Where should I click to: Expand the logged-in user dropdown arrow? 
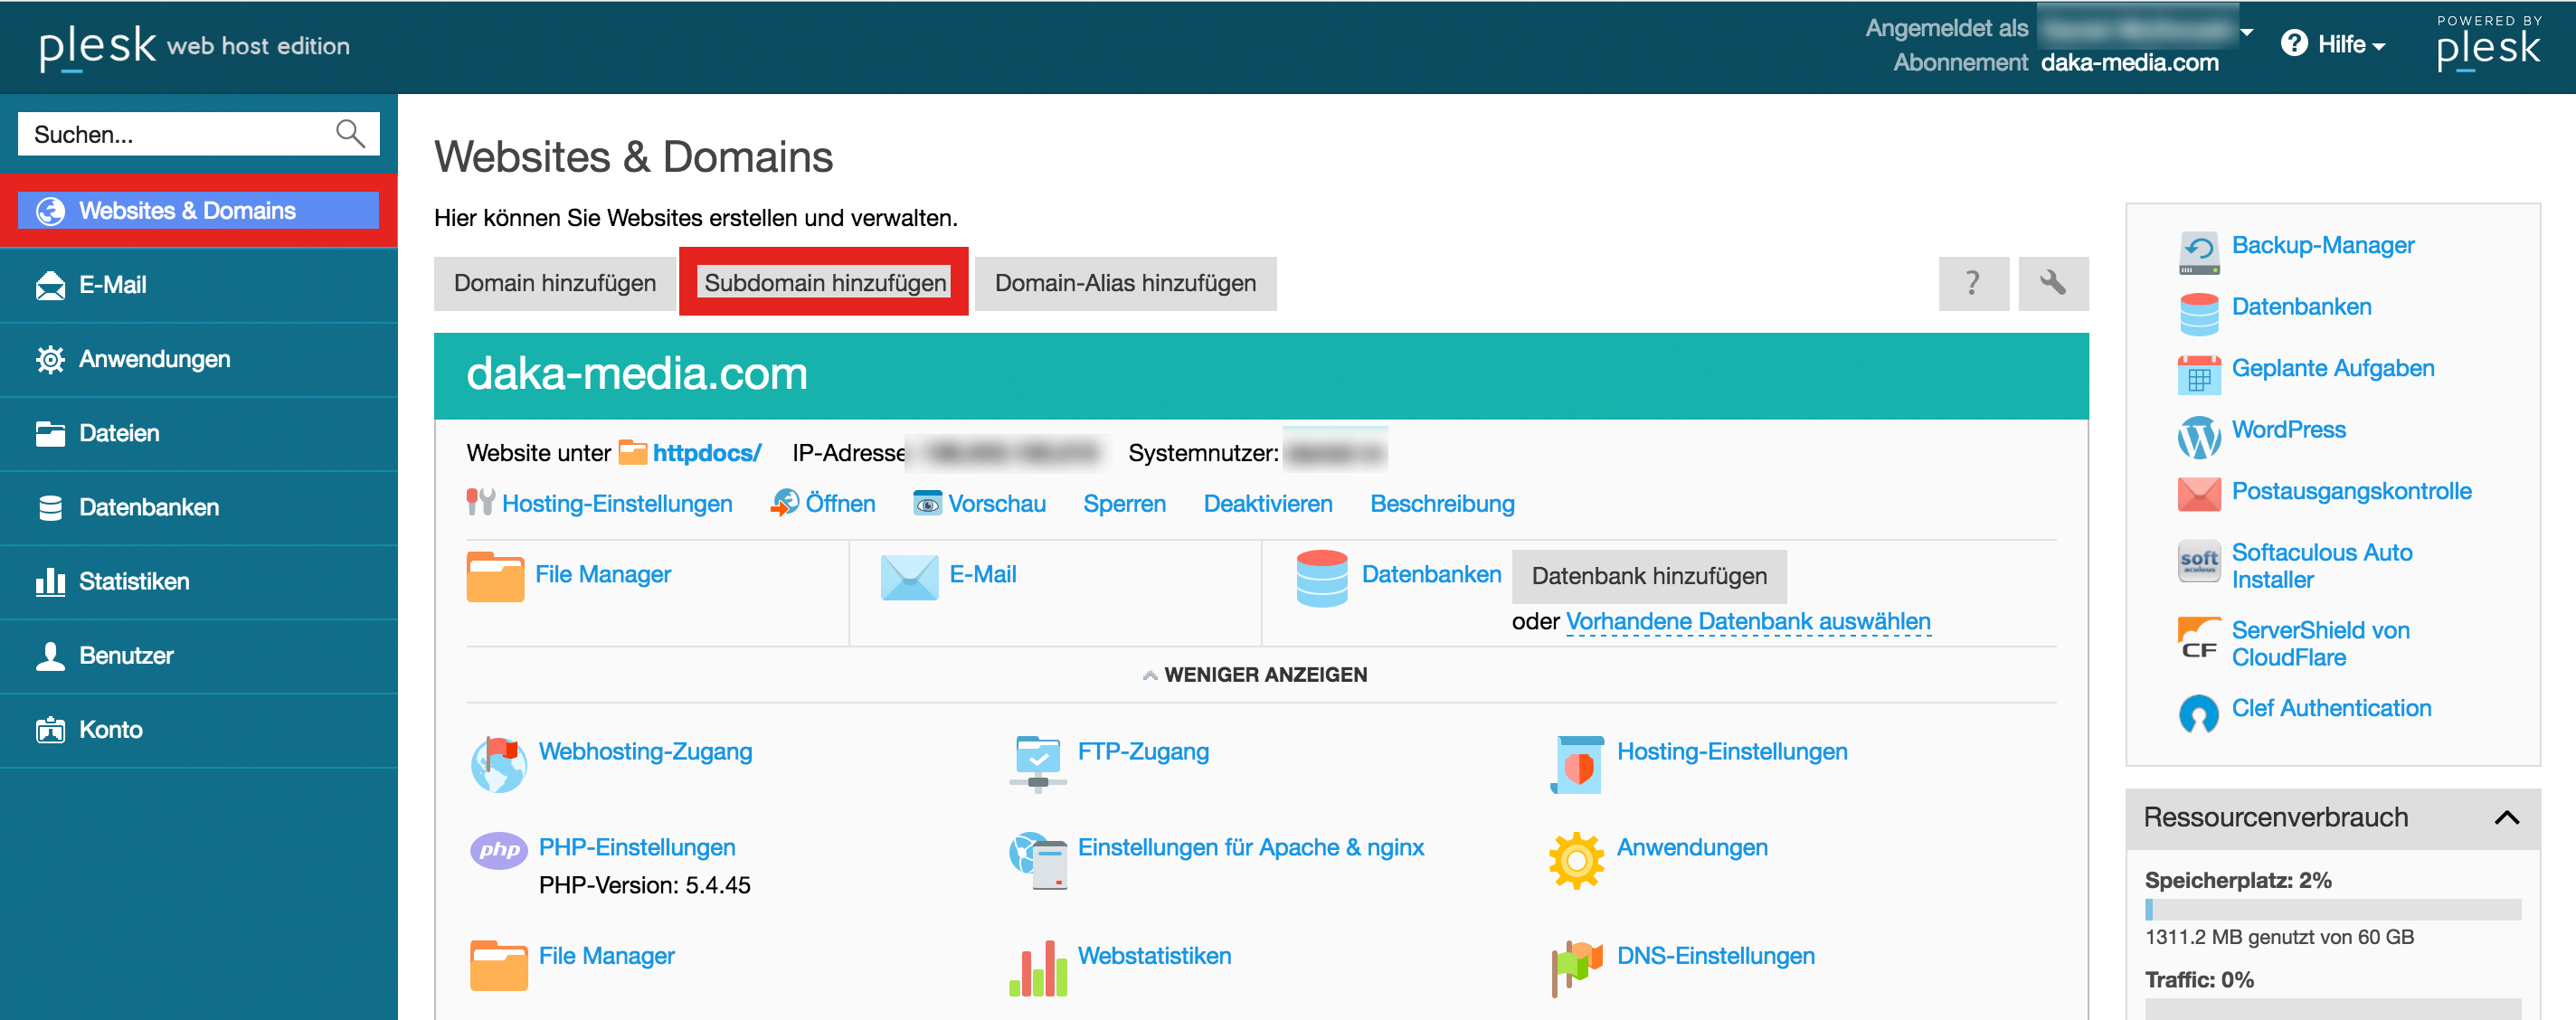[x=2247, y=31]
